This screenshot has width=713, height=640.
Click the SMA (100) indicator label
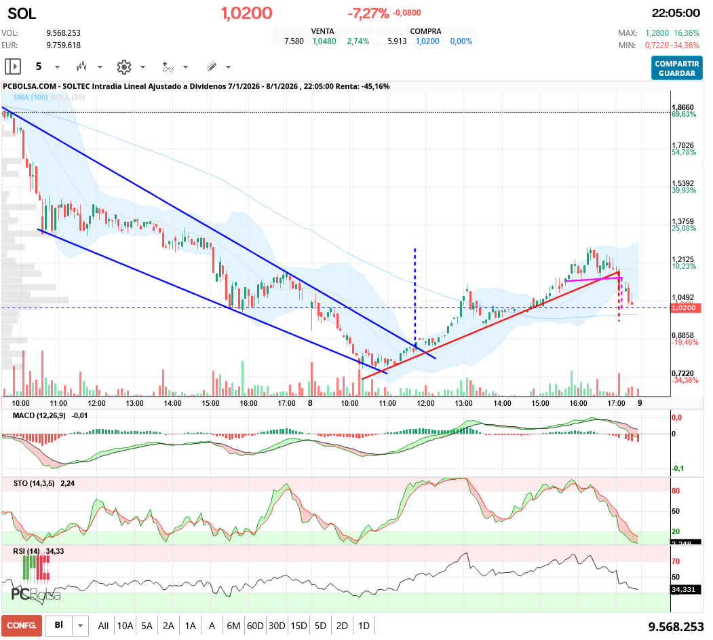click(31, 97)
